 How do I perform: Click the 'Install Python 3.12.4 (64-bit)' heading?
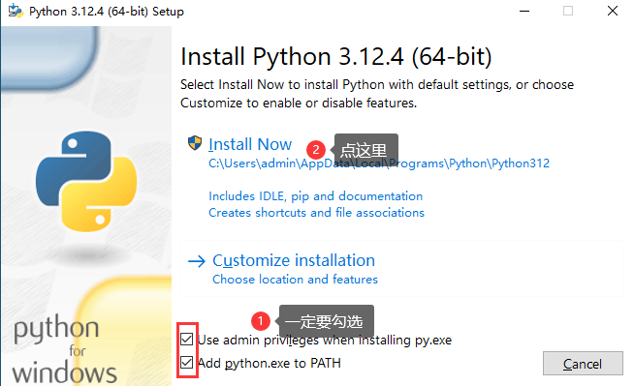[x=336, y=56]
